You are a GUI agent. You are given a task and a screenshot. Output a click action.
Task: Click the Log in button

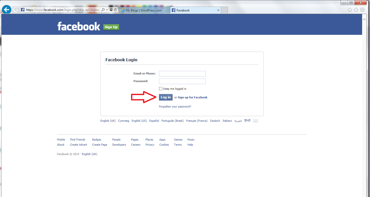click(166, 97)
